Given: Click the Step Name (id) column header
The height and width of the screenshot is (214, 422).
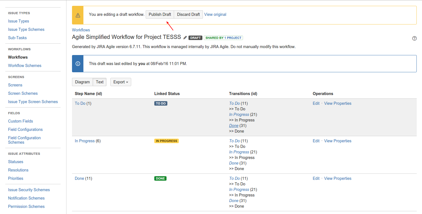Looking at the screenshot, I should (88, 94).
